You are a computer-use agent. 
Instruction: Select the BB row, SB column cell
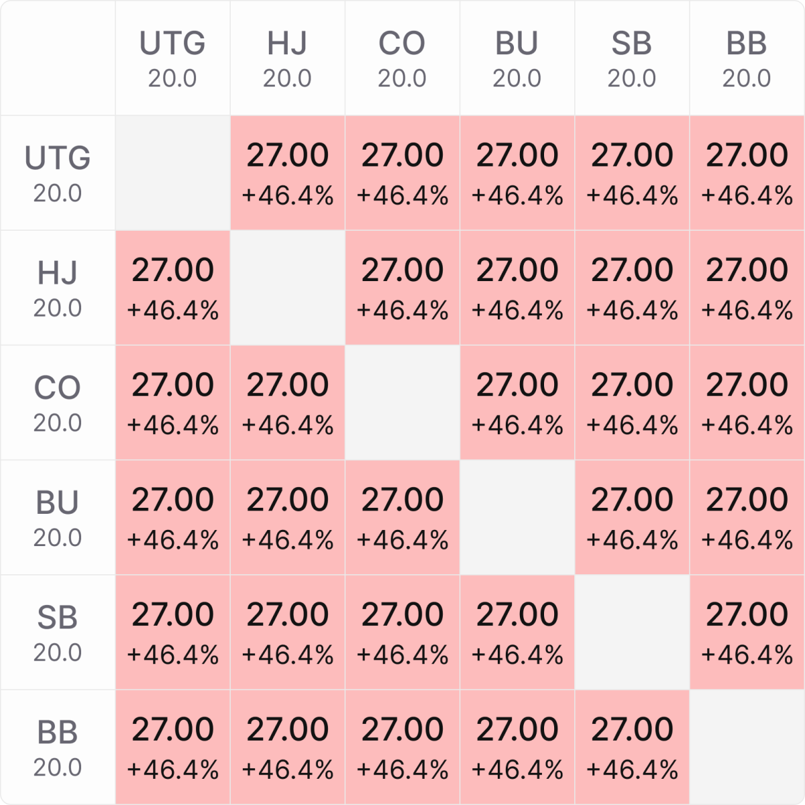[631, 747]
